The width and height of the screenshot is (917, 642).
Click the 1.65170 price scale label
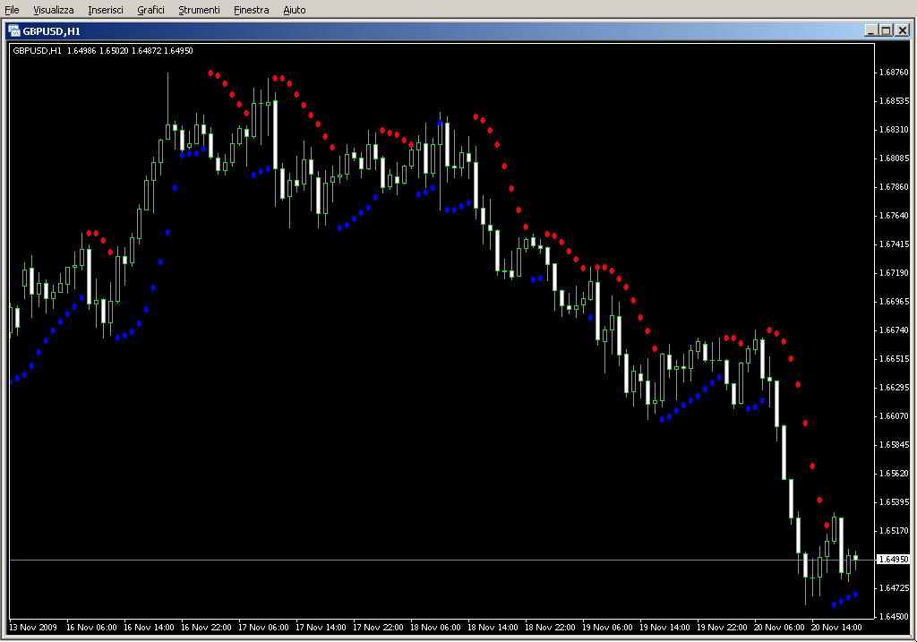point(894,531)
